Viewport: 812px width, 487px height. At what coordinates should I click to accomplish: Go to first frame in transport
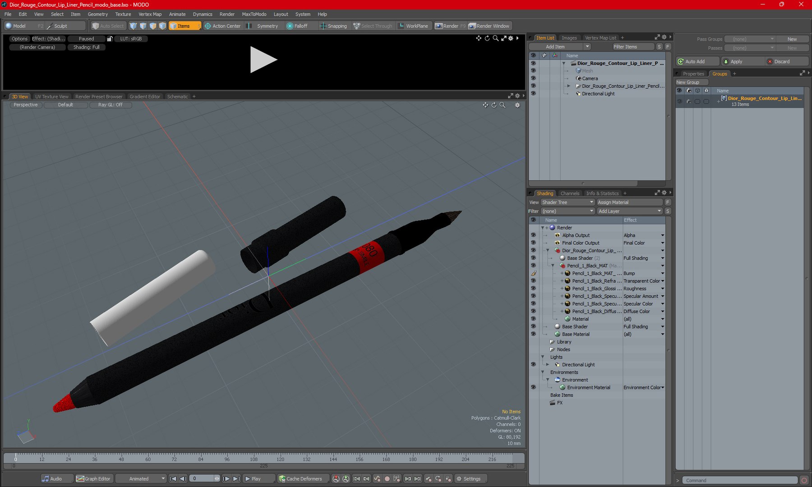pyautogui.click(x=173, y=479)
